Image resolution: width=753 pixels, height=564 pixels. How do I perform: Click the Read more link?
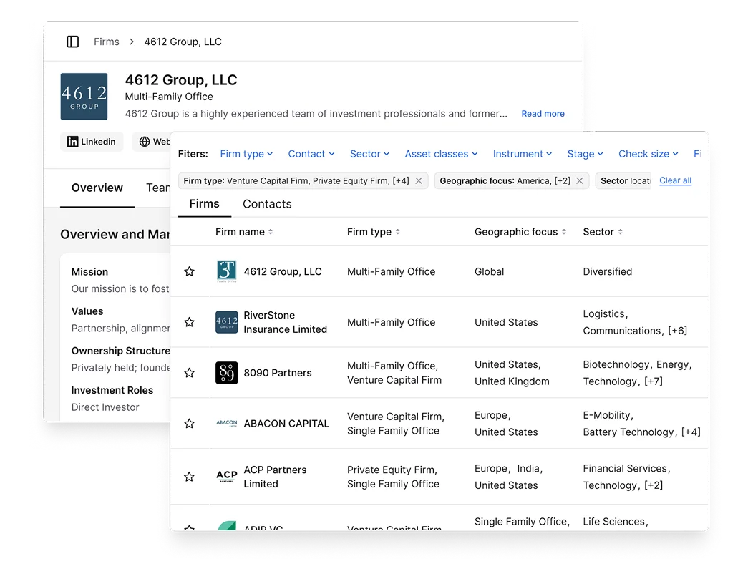coord(543,113)
